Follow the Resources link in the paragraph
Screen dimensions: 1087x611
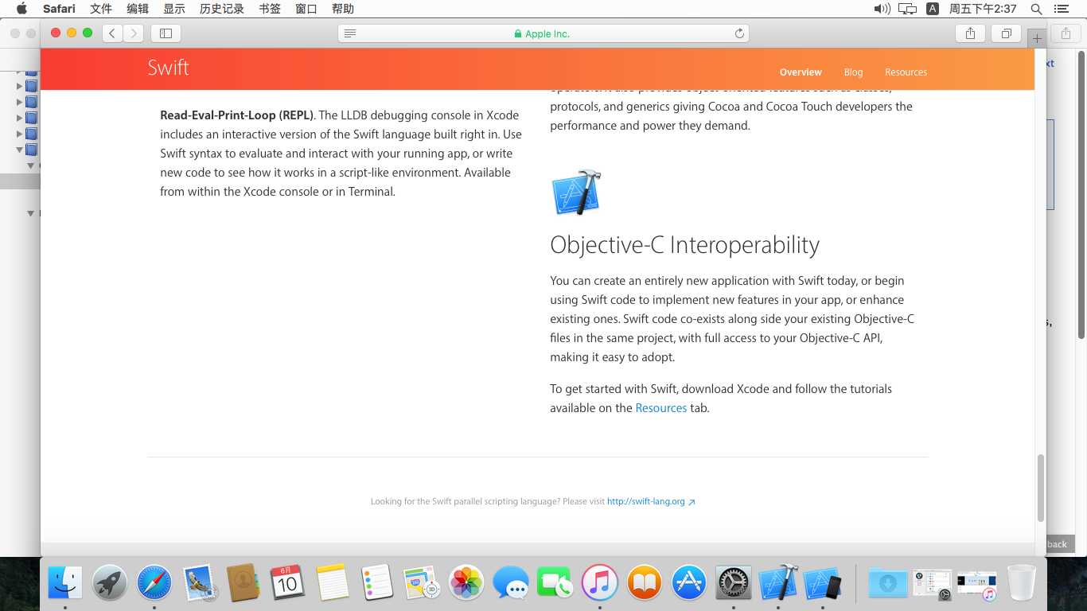point(660,408)
